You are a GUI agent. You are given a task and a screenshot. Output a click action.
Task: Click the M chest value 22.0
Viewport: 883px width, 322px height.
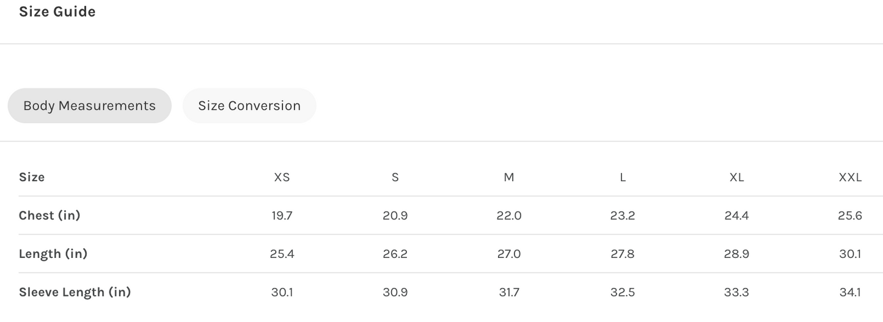509,215
